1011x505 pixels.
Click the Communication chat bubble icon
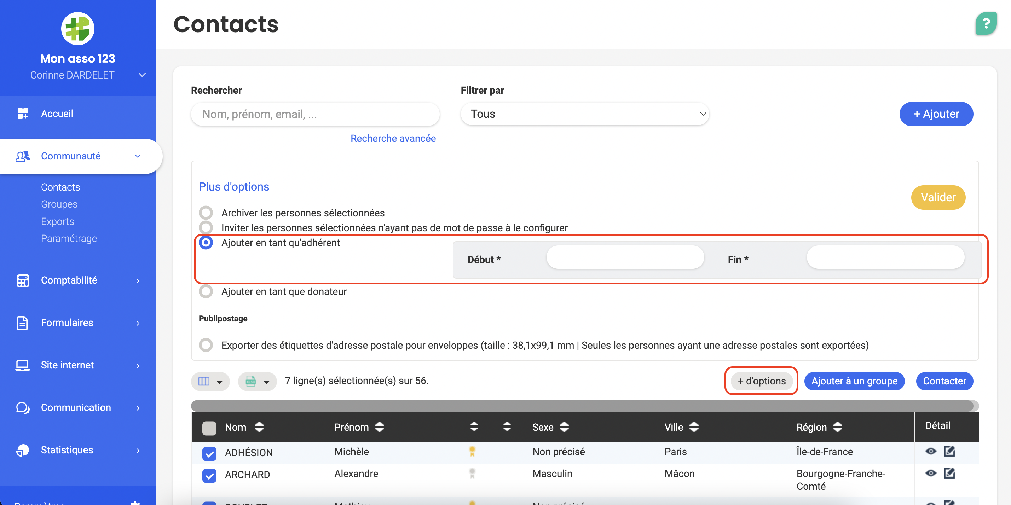click(23, 407)
